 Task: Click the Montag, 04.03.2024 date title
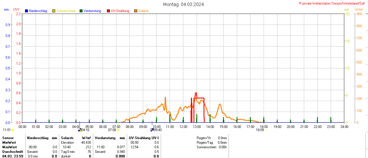pos(184,4)
